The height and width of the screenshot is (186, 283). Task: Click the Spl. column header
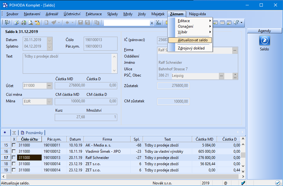tap(137, 139)
